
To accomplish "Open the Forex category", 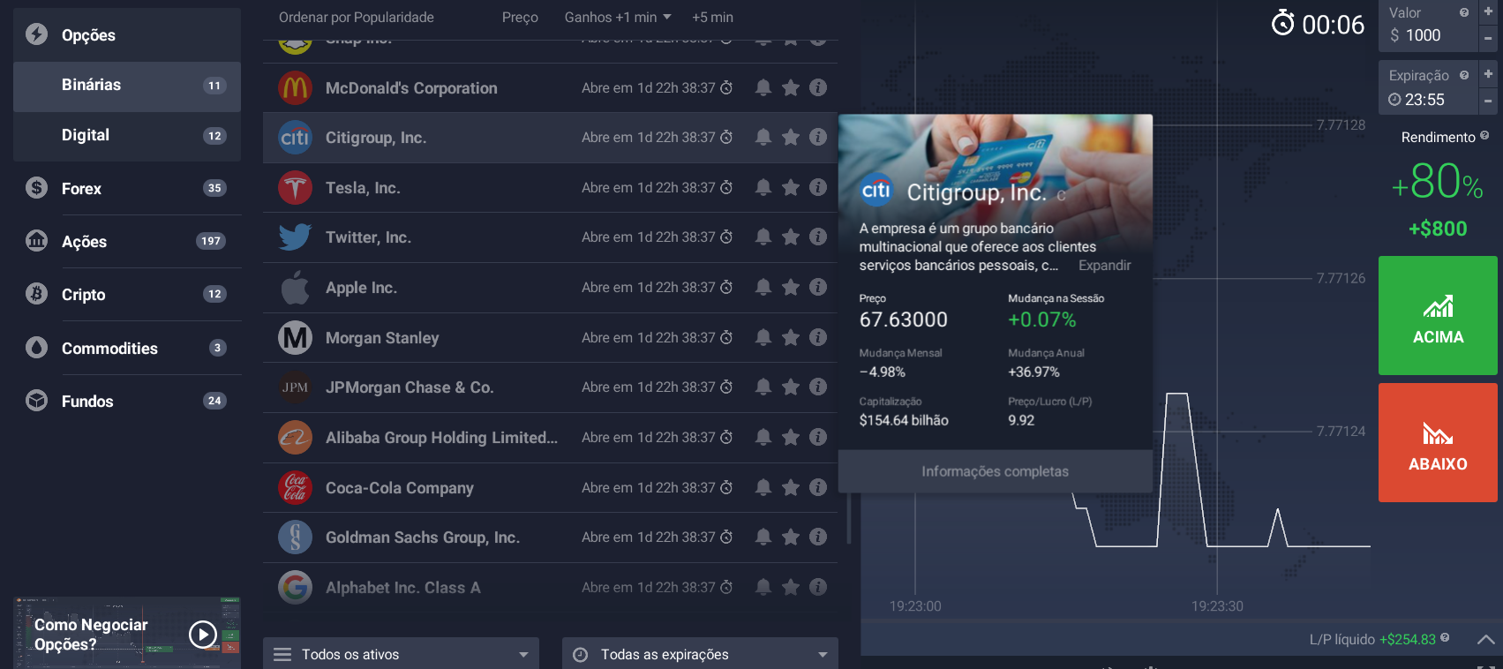I will [127, 188].
